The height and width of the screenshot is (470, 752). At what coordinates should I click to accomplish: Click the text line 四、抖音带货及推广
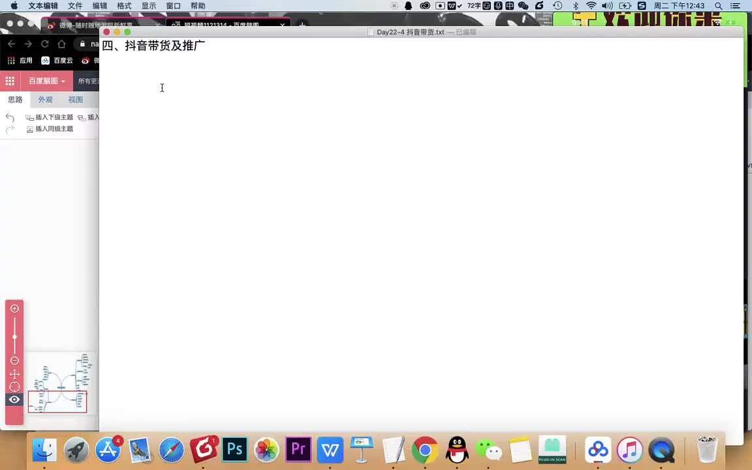coord(153,46)
